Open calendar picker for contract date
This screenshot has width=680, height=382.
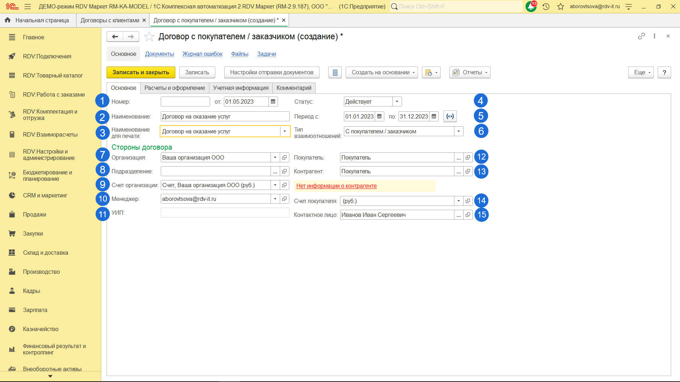click(x=273, y=102)
